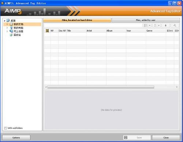Select the Recycle Bin (回收站) icon in tree
Viewport: 183px width, 142px height.
[x=11, y=35]
